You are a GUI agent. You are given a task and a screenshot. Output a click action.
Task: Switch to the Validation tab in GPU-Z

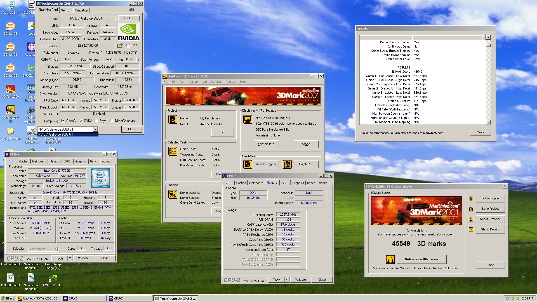coord(81,10)
